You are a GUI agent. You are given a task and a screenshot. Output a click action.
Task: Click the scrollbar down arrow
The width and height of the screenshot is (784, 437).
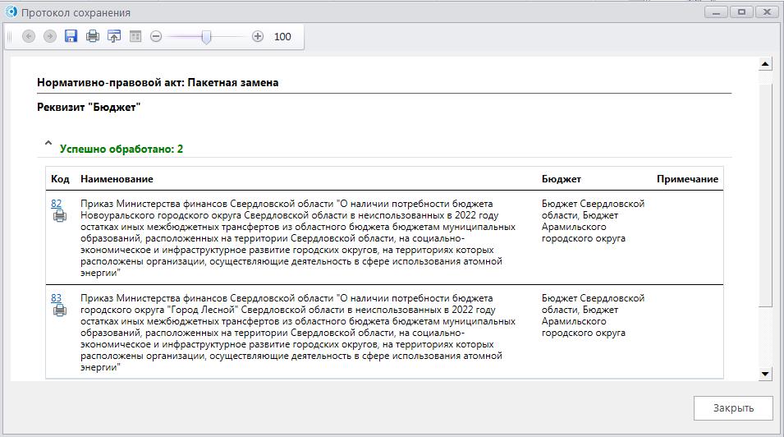(x=765, y=374)
